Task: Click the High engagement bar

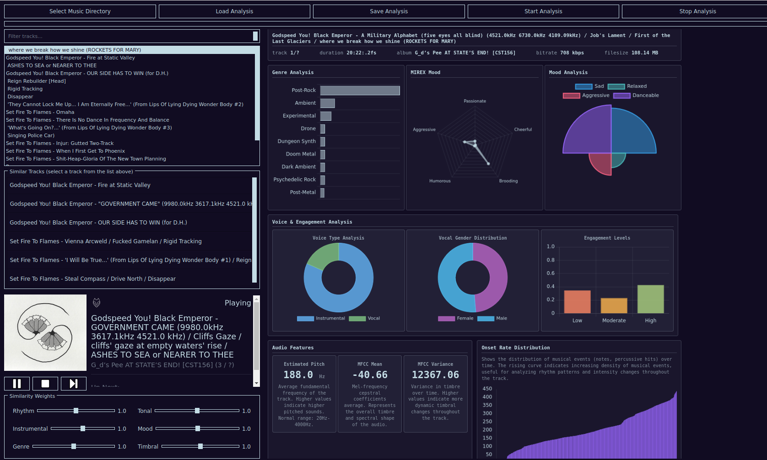Action: [651, 299]
